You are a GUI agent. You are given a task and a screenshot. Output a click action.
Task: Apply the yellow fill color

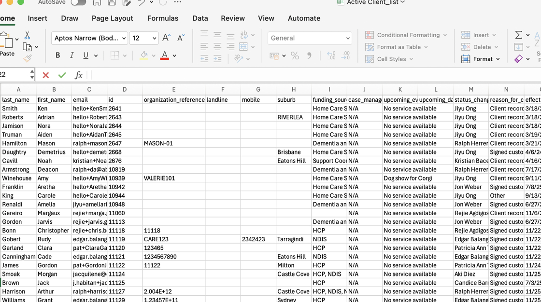pos(144,55)
